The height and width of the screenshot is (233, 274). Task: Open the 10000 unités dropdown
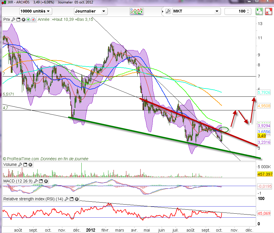coord(36,11)
